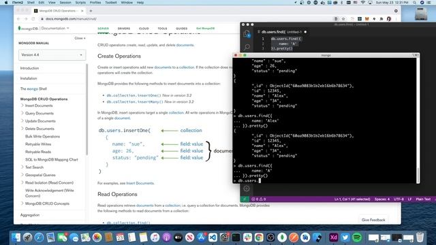The height and width of the screenshot is (245, 436).
Task: Open Wi-Fi status in menu bar
Action: tap(363, 3)
